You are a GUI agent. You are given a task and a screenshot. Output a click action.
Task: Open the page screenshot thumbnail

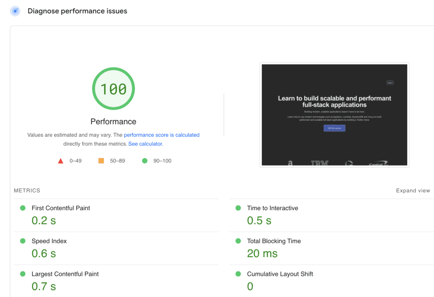click(334, 115)
